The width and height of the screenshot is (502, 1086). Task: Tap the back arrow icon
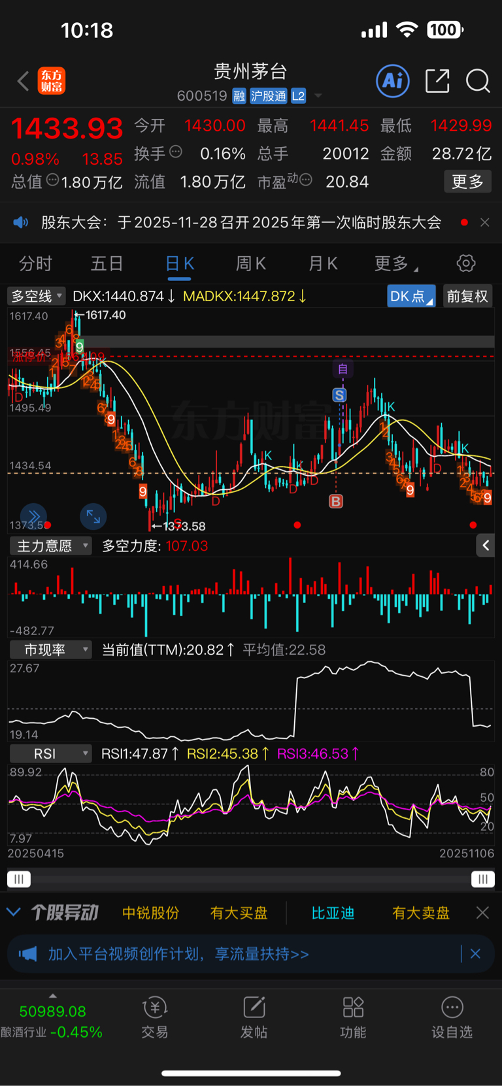click(24, 81)
